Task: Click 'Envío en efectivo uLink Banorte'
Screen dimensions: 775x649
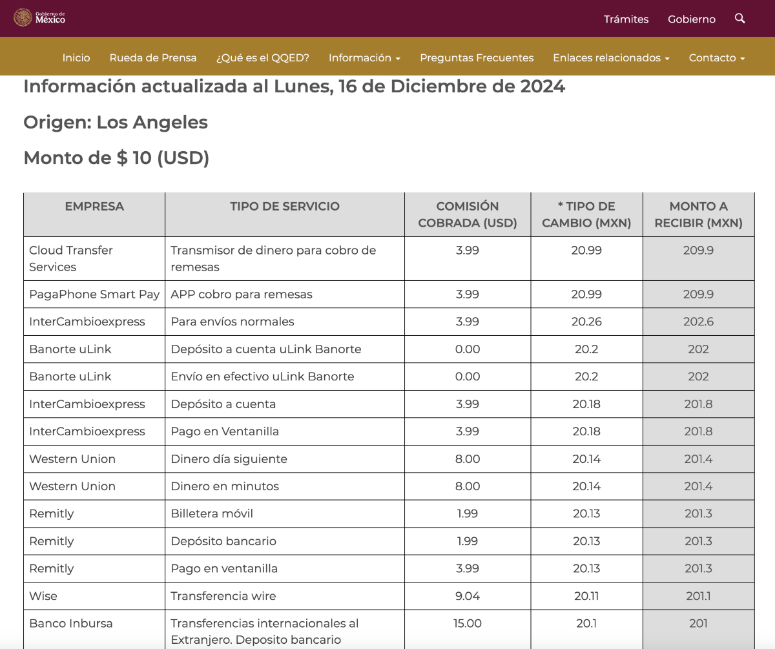Action: 285,376
